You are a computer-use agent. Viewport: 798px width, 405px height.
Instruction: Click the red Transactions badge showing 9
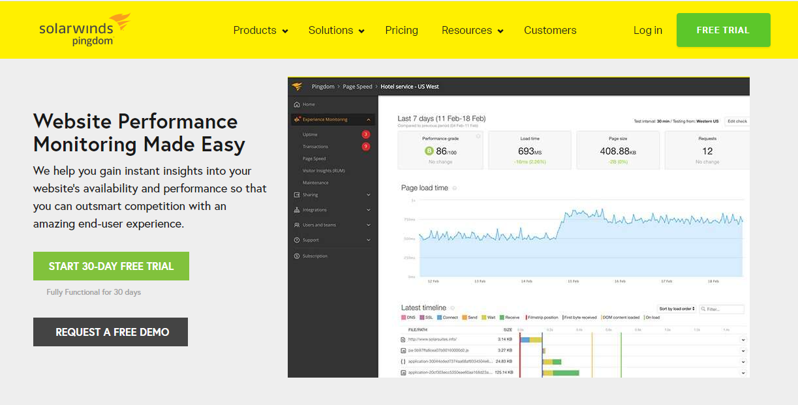(365, 147)
